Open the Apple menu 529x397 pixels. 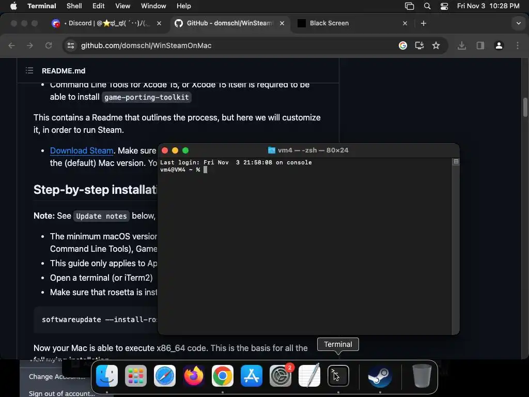coord(13,6)
